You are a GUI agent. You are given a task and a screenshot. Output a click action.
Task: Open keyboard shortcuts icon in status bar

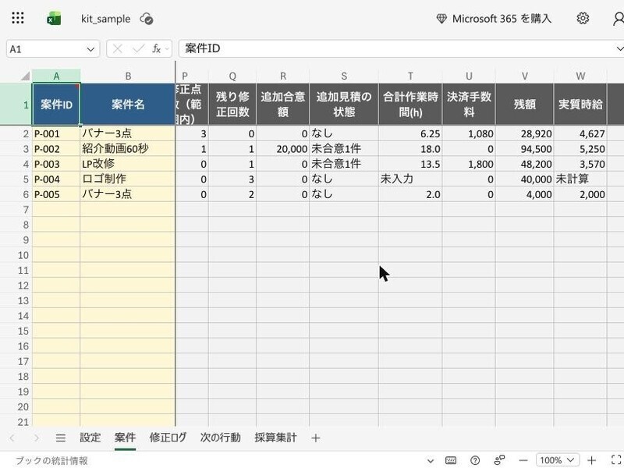[x=451, y=460]
